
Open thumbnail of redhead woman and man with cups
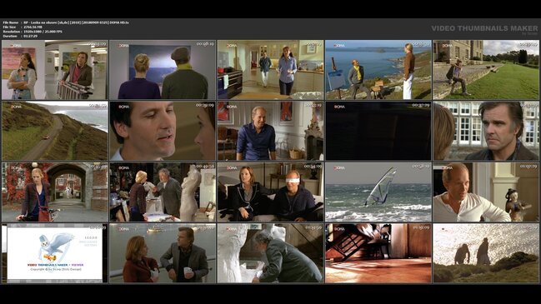163,253
